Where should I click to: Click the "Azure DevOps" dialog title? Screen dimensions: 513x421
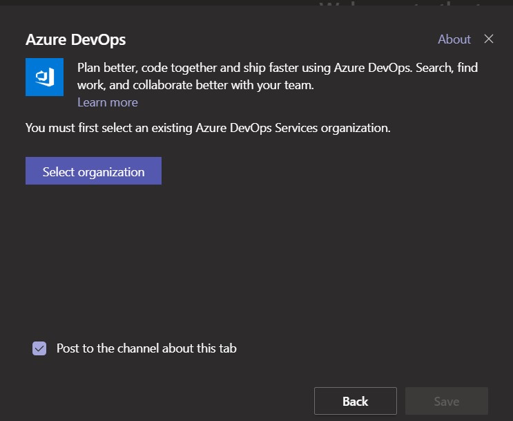point(75,39)
